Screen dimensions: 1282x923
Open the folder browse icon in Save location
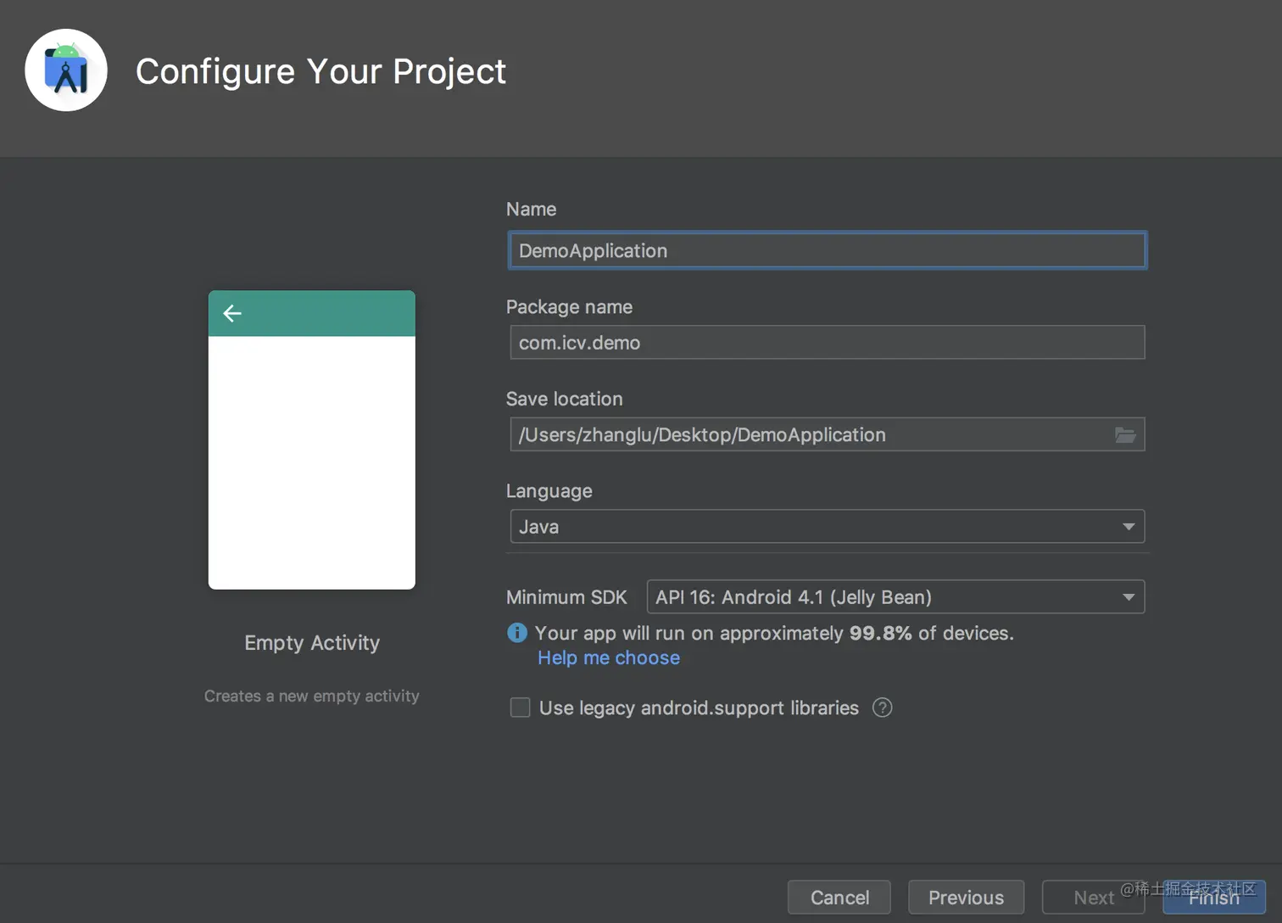coord(1125,434)
